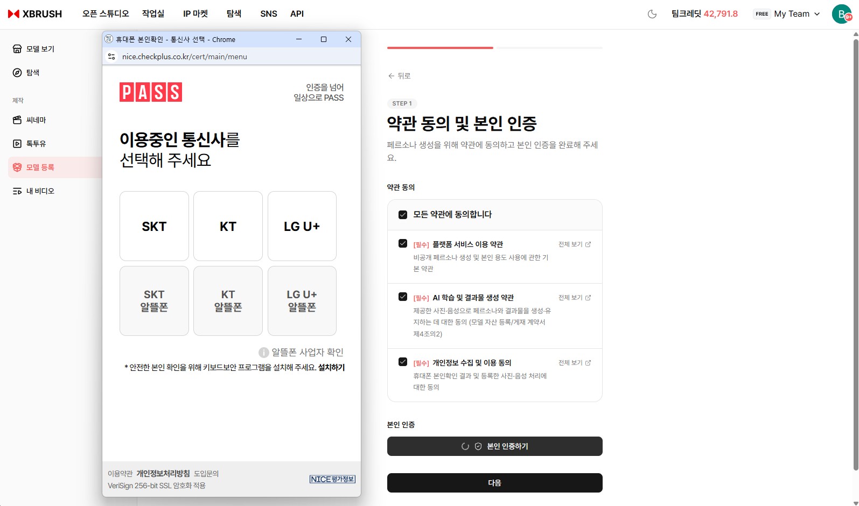Click the XBRUSH logo
This screenshot has height=506, width=859.
click(x=35, y=14)
